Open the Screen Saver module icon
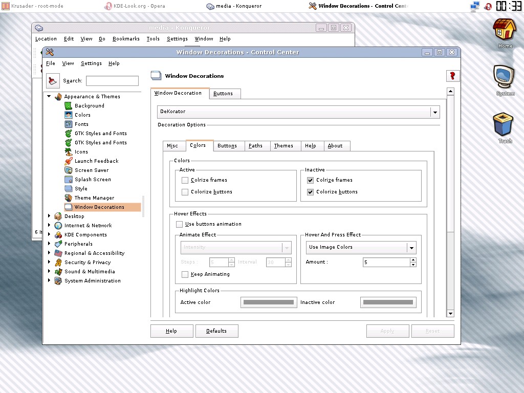This screenshot has width=524, height=393. [x=68, y=170]
